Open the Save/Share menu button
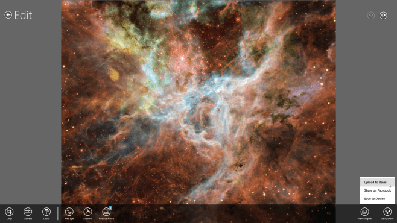This screenshot has width=397, height=223. [387, 213]
